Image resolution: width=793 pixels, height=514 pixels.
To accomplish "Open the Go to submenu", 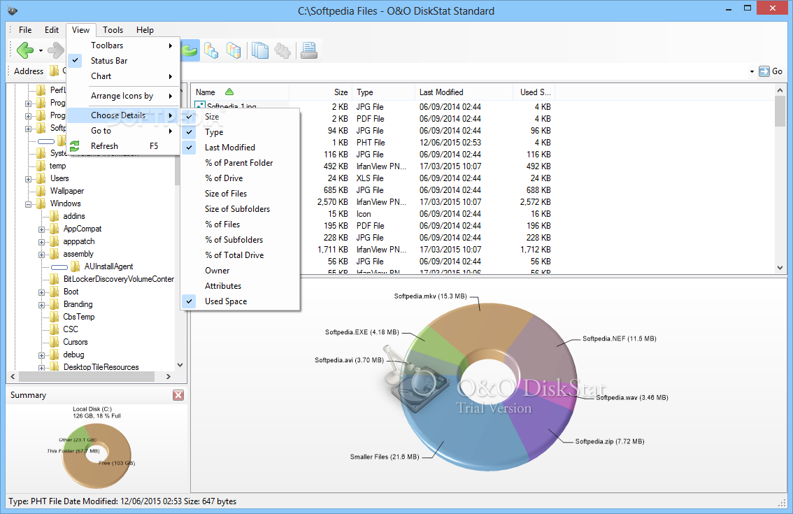I will point(123,131).
